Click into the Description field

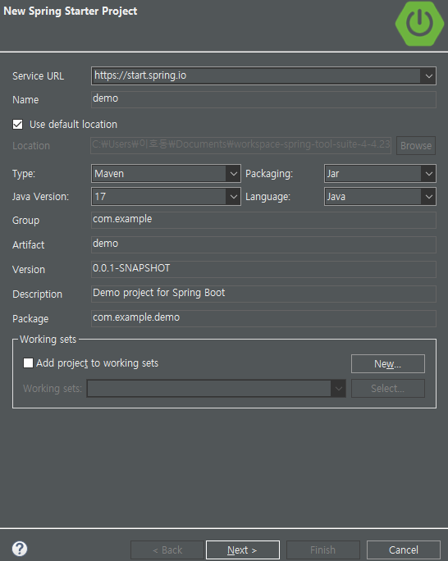pos(263,294)
